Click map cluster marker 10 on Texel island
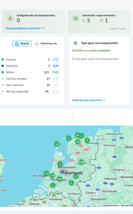 click(57, 144)
